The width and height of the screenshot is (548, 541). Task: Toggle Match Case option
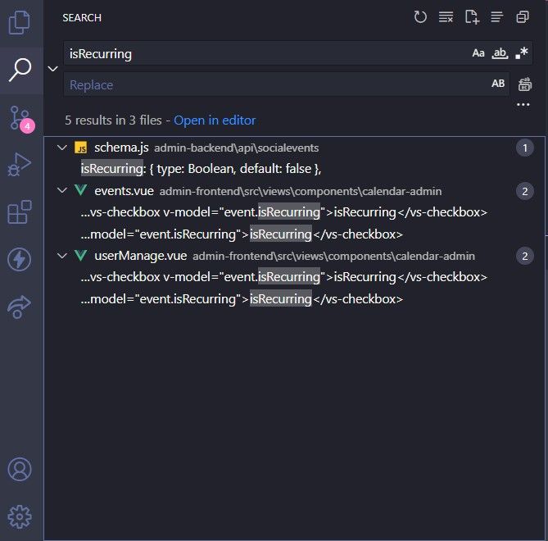tap(478, 53)
